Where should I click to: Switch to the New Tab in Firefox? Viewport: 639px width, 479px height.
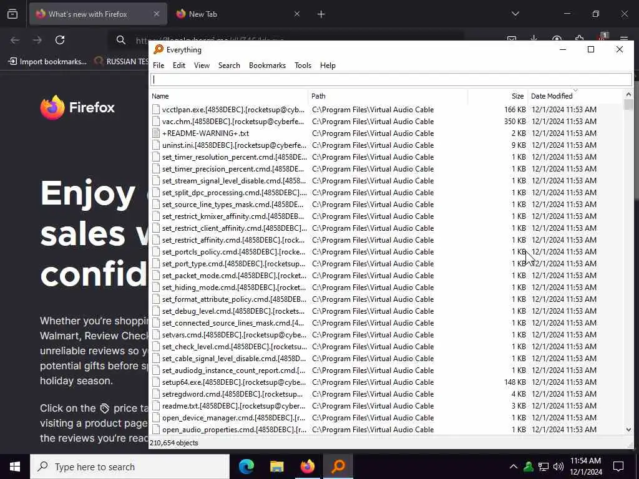238,14
